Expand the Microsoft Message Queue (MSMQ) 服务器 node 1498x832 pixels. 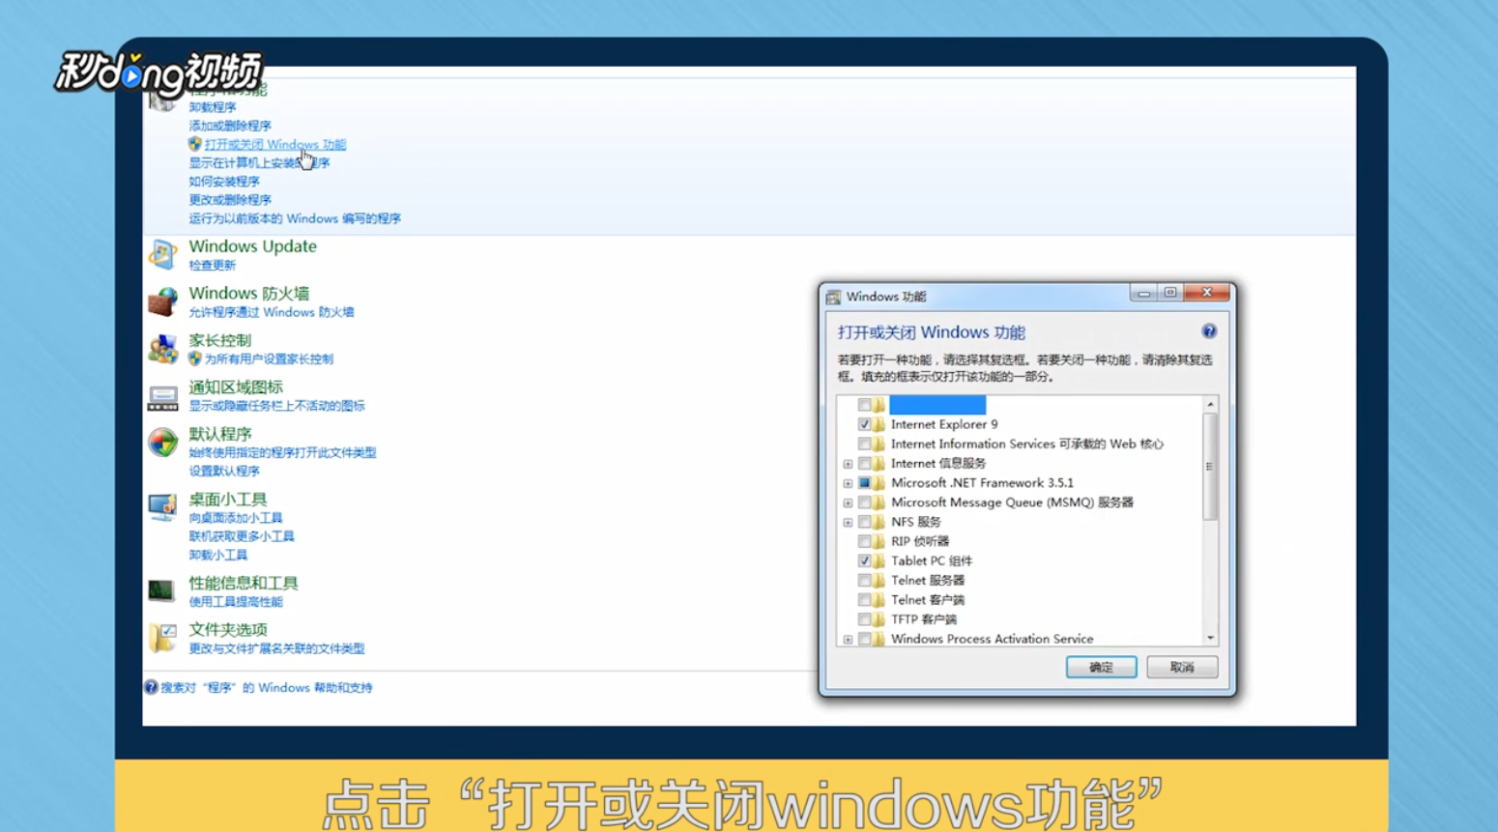[848, 502]
